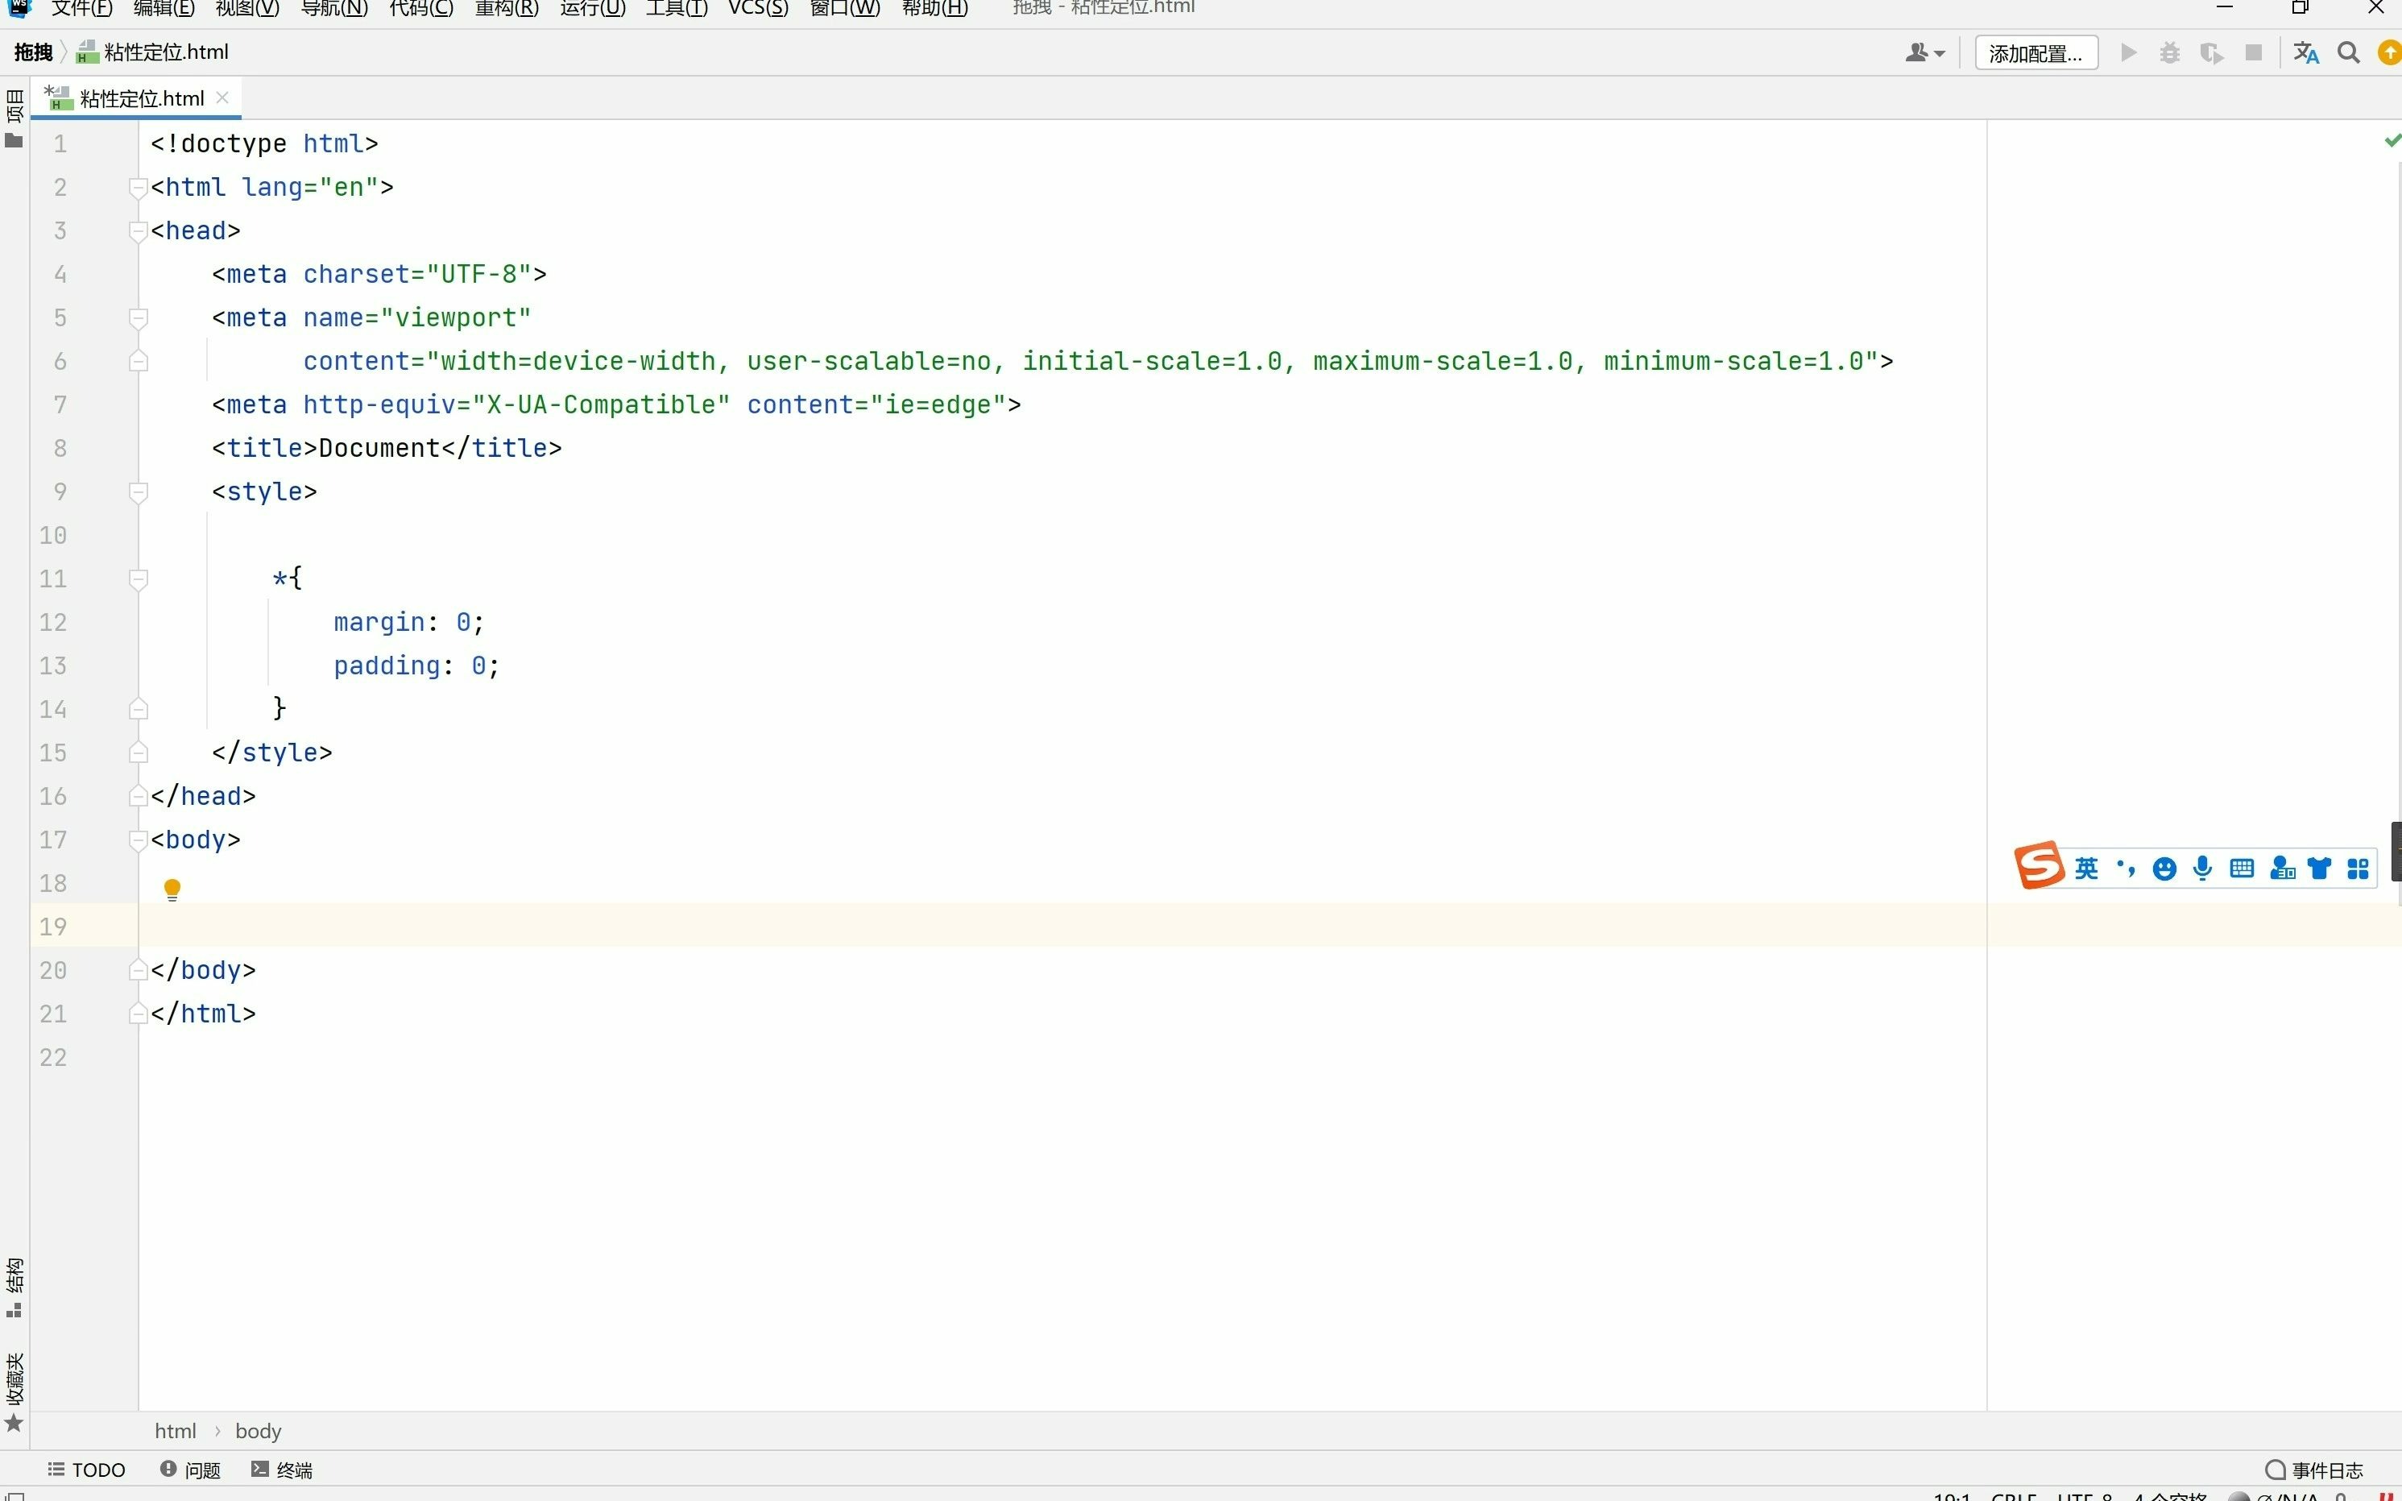
Task: Open the 终端 terminal tool tab
Action: coord(283,1470)
